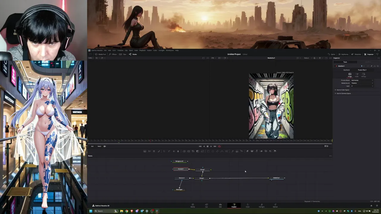Add a Blur (droplet) tool
381x214 pixels.
178,151
